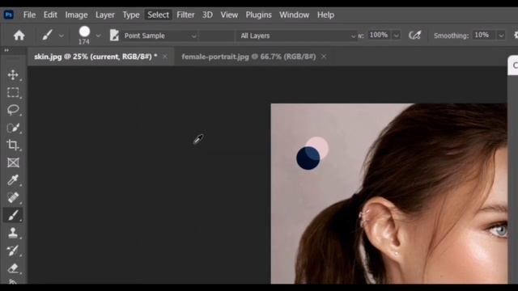
Task: Select the Rectangular Marquee tool
Action: 13,92
